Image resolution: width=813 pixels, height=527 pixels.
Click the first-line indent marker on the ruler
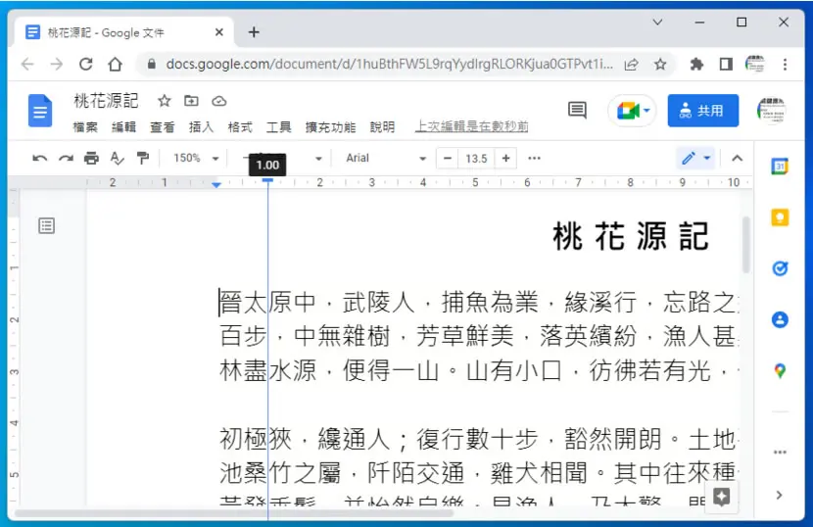267,180
